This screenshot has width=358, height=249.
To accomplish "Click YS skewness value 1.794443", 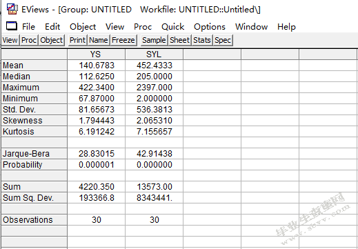I will click(x=97, y=121).
